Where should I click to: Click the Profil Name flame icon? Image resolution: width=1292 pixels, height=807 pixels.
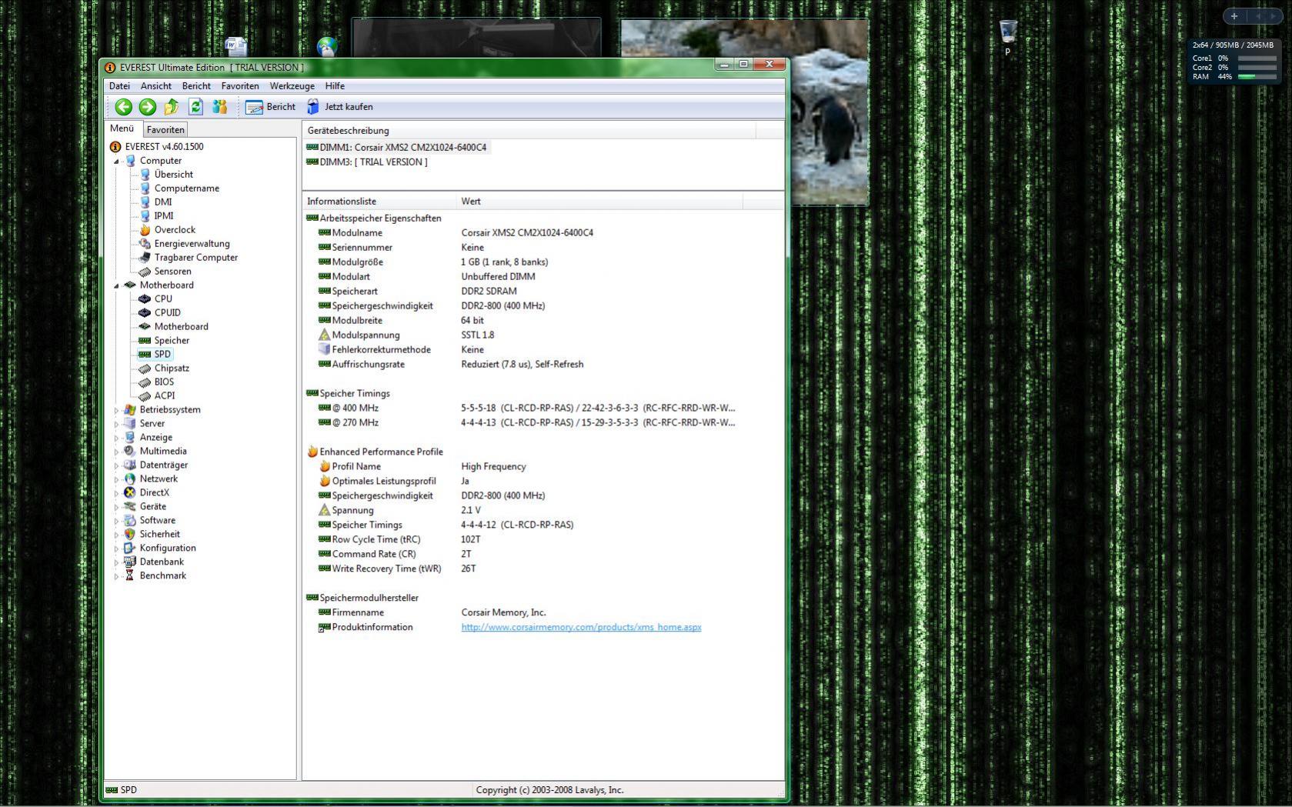point(324,467)
